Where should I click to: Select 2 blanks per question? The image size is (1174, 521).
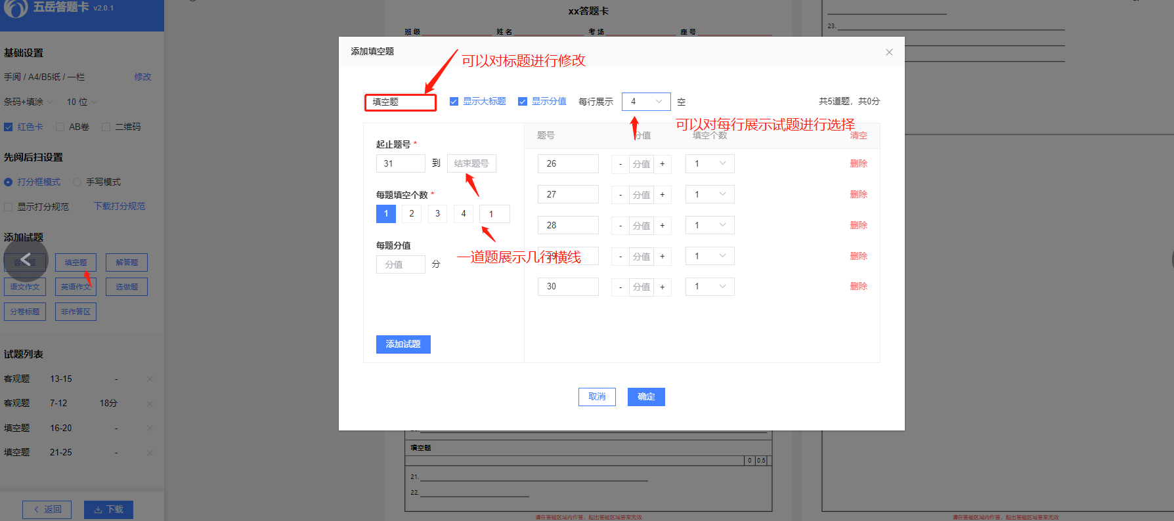(412, 214)
